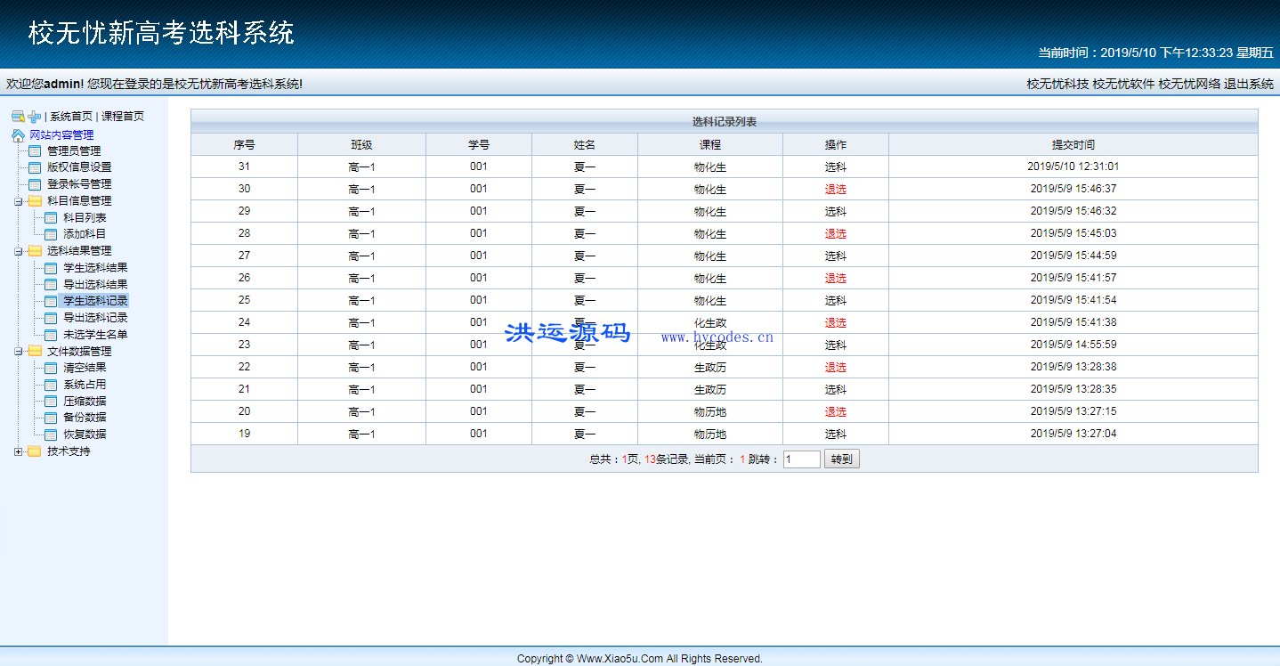Viewport: 1280px width, 666px height.
Task: Click the 转到 button
Action: pyautogui.click(x=842, y=459)
